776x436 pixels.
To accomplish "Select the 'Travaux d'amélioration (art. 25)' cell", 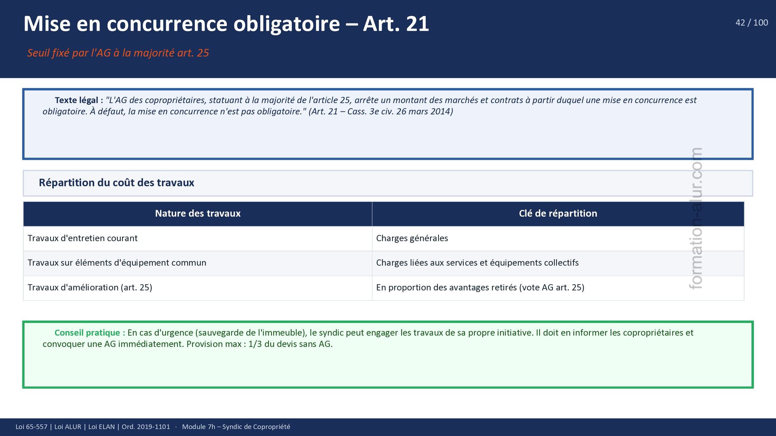I will coord(90,287).
